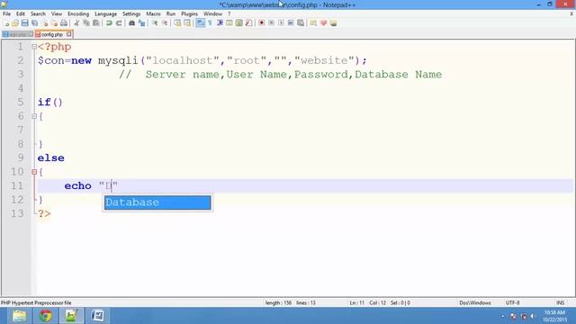Click the UTF-8 encoding status entry
This screenshot has height=324, width=576.
[x=512, y=302]
